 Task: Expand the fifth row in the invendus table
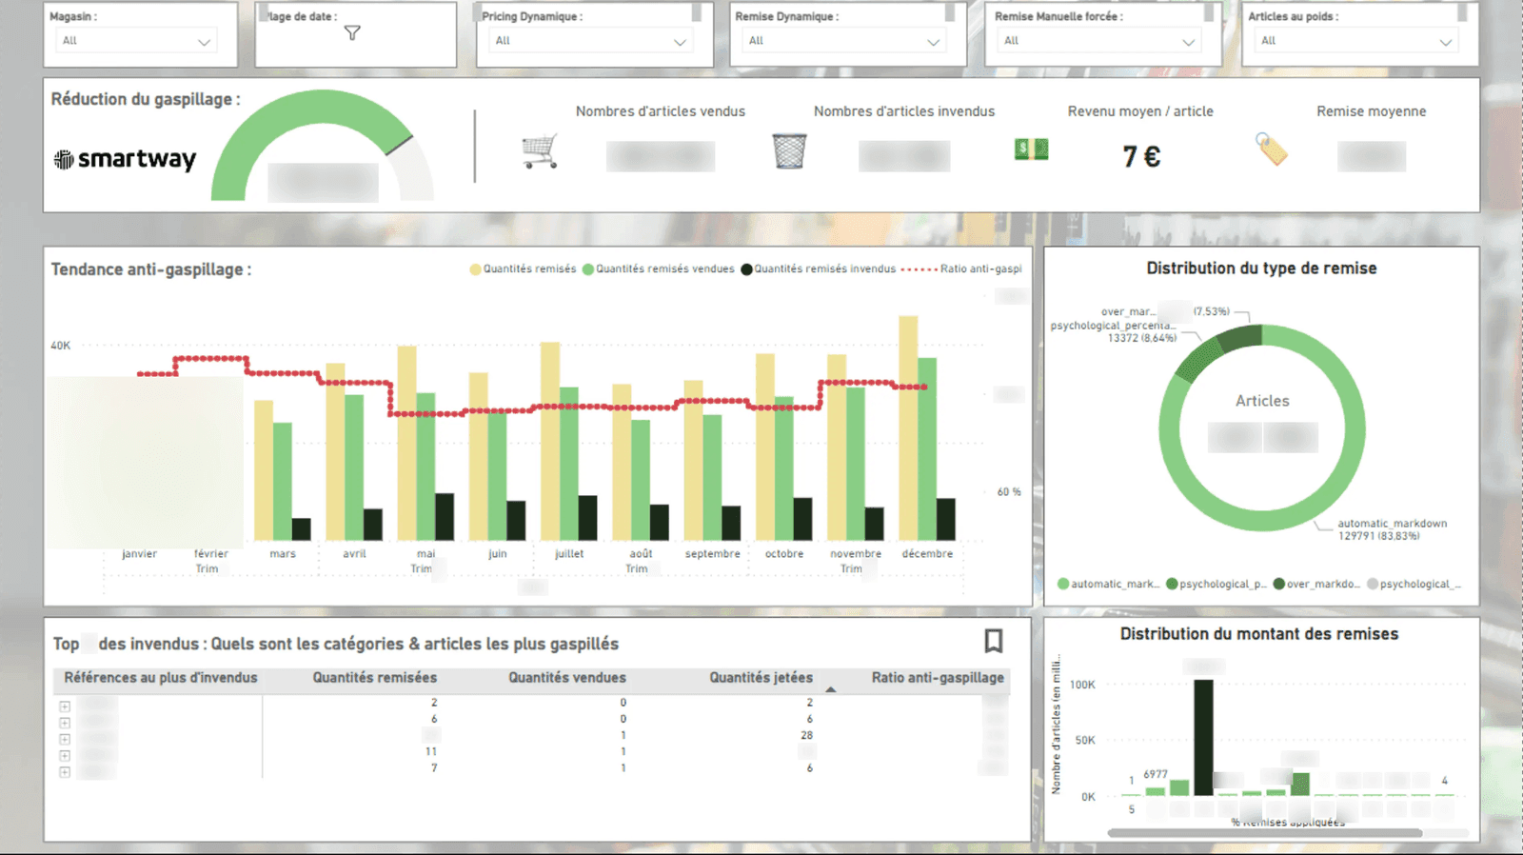coord(65,772)
